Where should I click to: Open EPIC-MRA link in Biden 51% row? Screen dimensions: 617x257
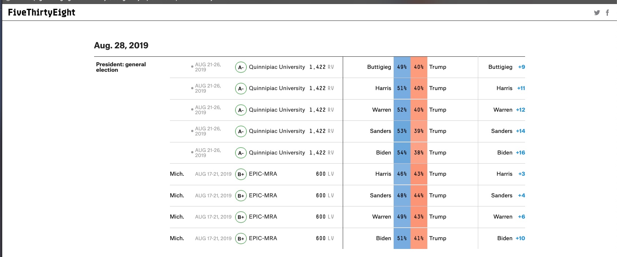click(x=263, y=238)
